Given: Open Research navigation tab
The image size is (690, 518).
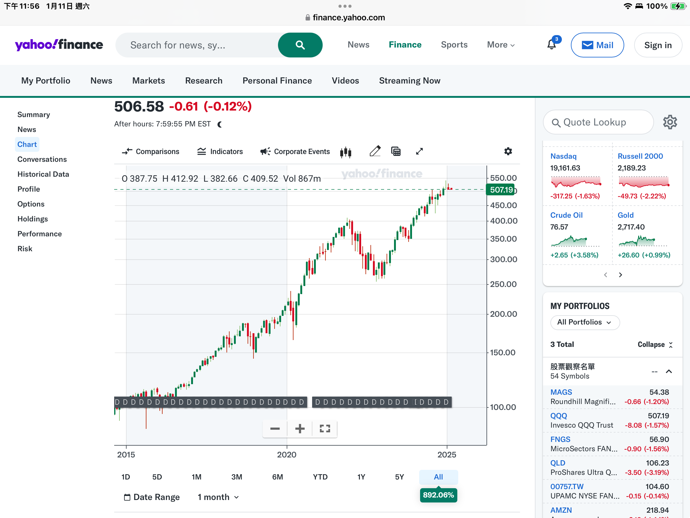Looking at the screenshot, I should (x=204, y=80).
